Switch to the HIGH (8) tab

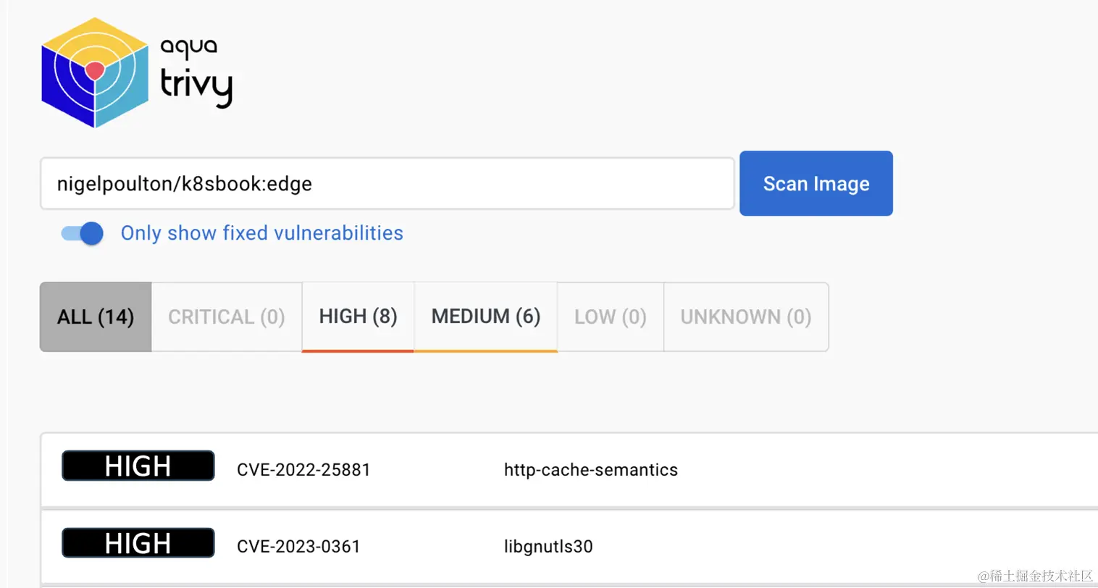[x=358, y=316]
